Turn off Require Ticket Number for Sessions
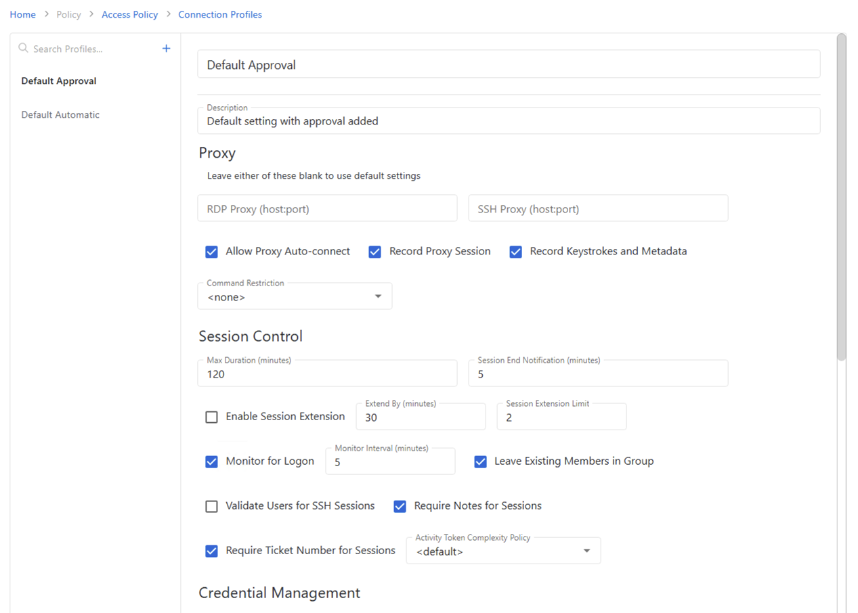858x613 pixels. [x=211, y=551]
